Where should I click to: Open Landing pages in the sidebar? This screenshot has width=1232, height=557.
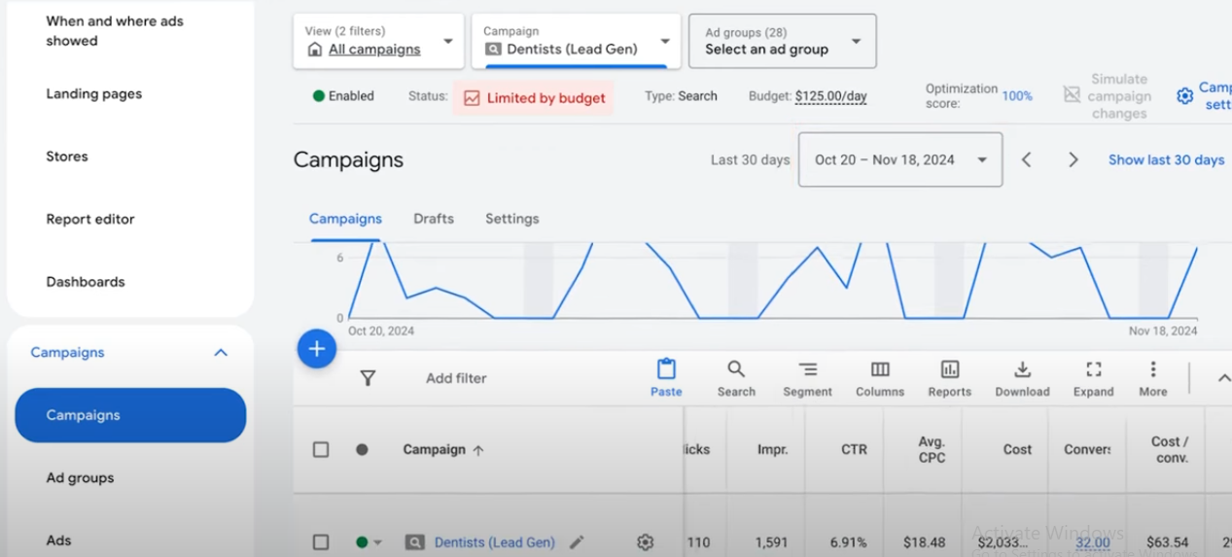[x=94, y=94]
